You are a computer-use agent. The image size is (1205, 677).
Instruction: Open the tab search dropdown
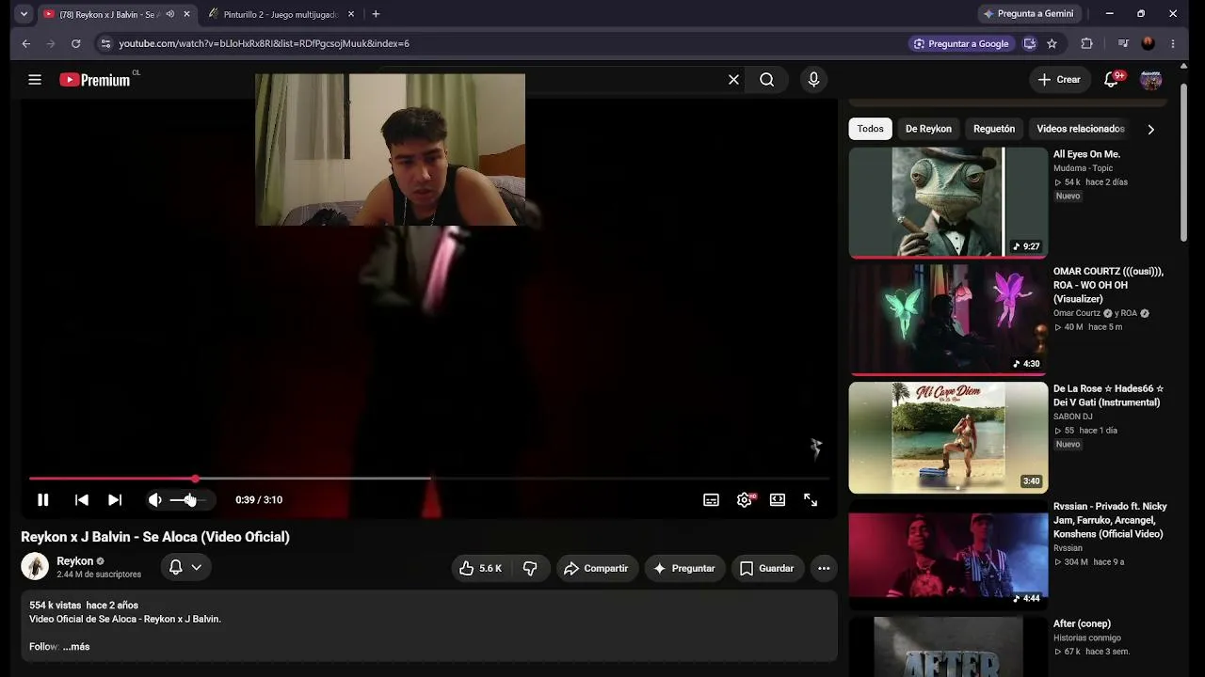coord(24,14)
